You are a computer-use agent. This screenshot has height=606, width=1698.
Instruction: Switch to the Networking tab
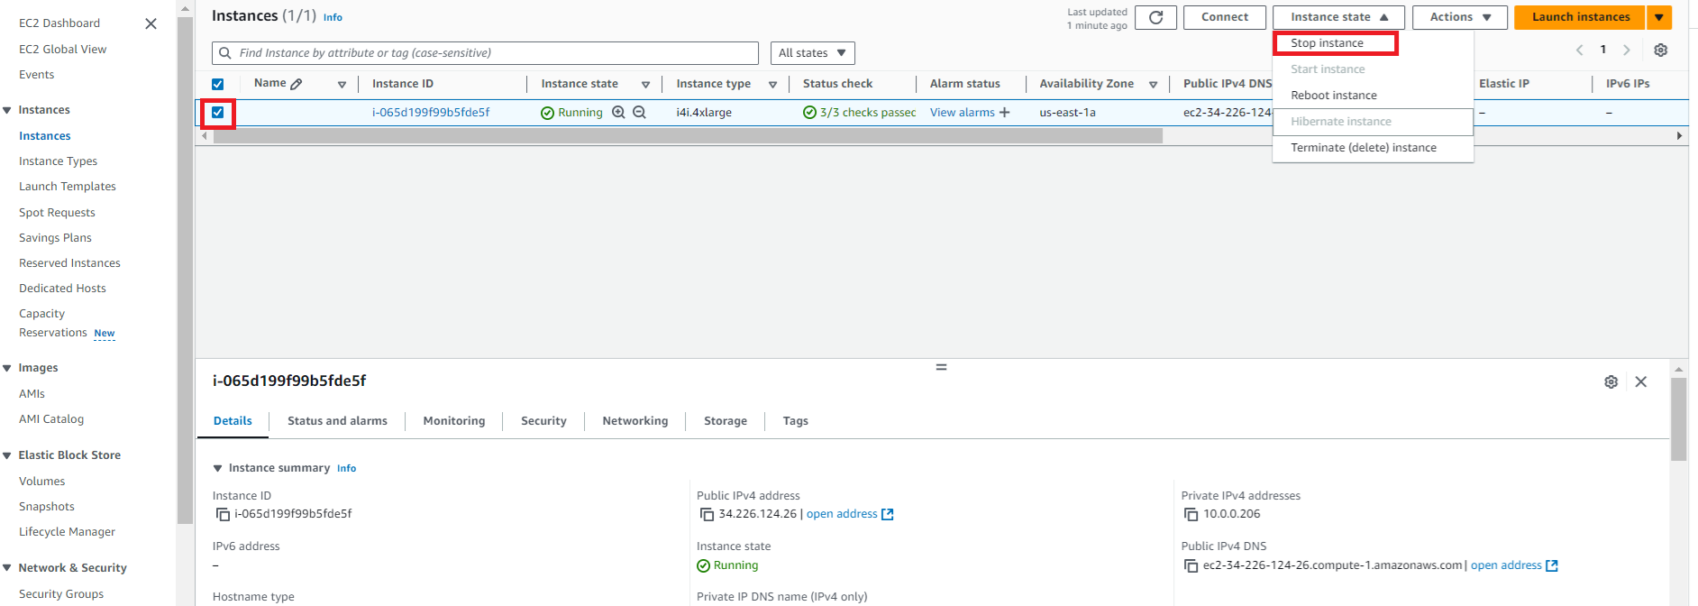[634, 421]
